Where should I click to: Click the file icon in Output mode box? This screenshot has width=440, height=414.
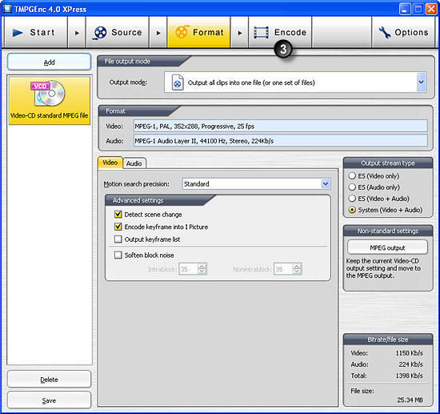(178, 82)
